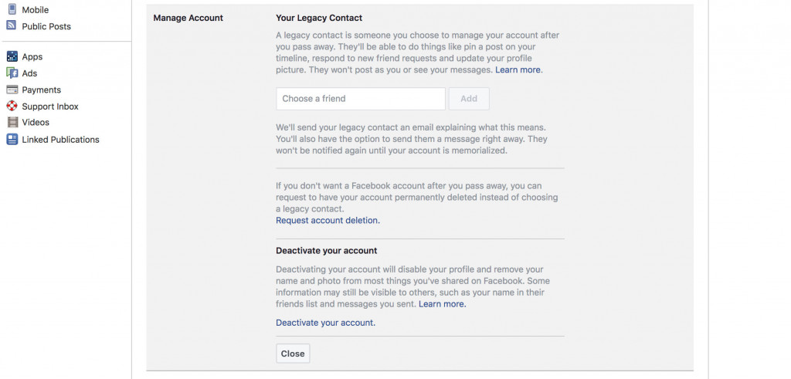791x379 pixels.
Task: Click Request account deletion link
Action: click(328, 220)
